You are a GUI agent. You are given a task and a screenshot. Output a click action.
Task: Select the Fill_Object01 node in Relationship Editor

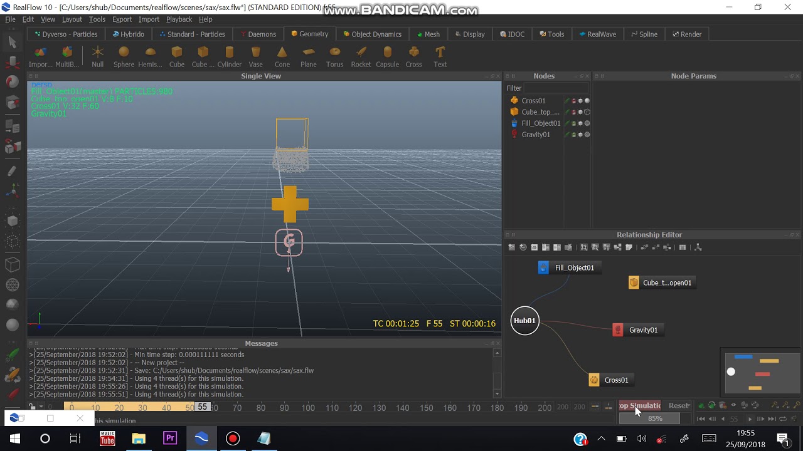570,268
